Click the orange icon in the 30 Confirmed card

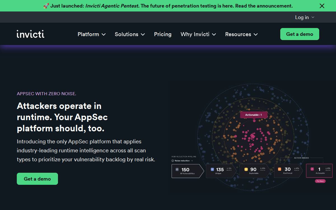[279, 169]
